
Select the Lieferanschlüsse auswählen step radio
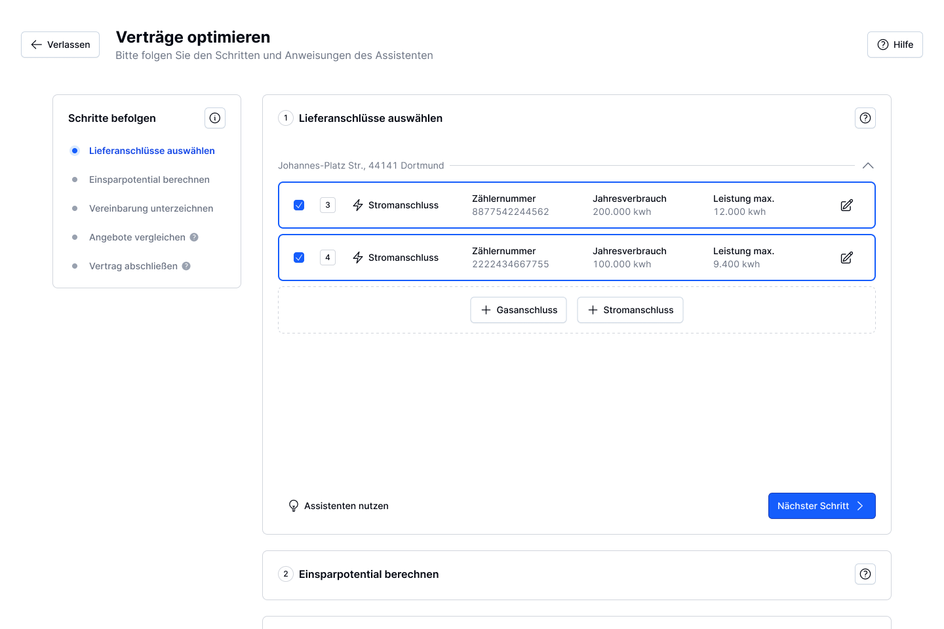pyautogui.click(x=75, y=151)
